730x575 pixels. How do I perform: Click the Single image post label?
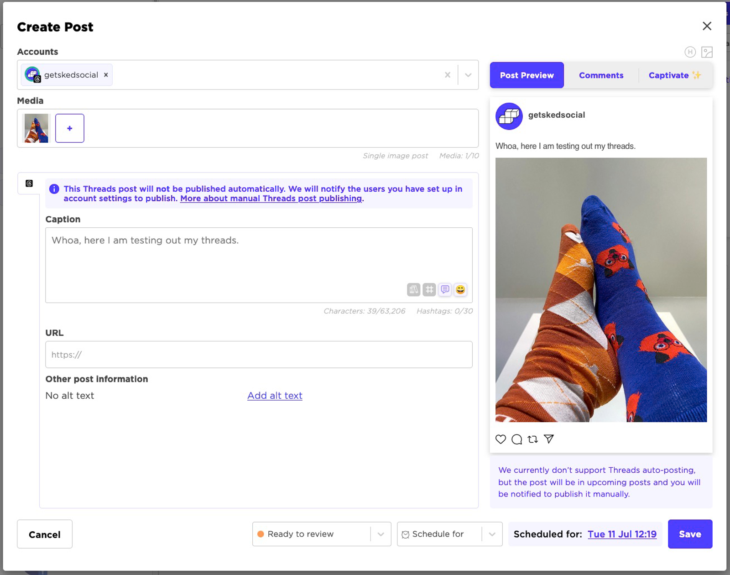(395, 156)
